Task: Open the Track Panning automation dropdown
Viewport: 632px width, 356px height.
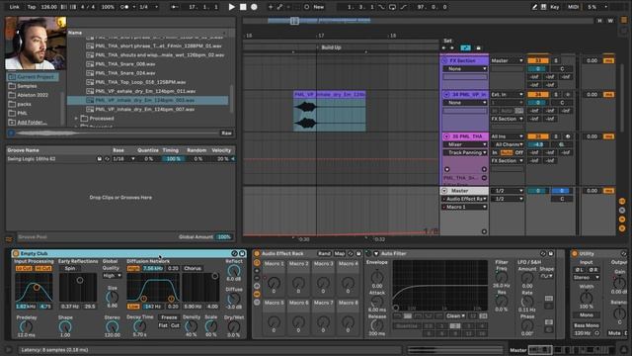Action: click(x=465, y=152)
